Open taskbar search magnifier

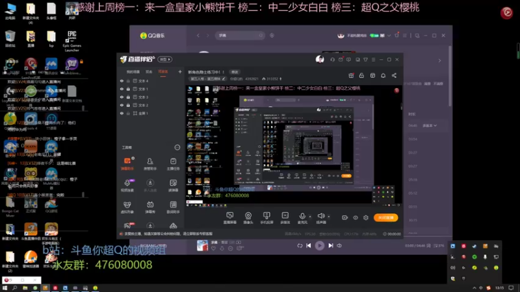coord(14,288)
